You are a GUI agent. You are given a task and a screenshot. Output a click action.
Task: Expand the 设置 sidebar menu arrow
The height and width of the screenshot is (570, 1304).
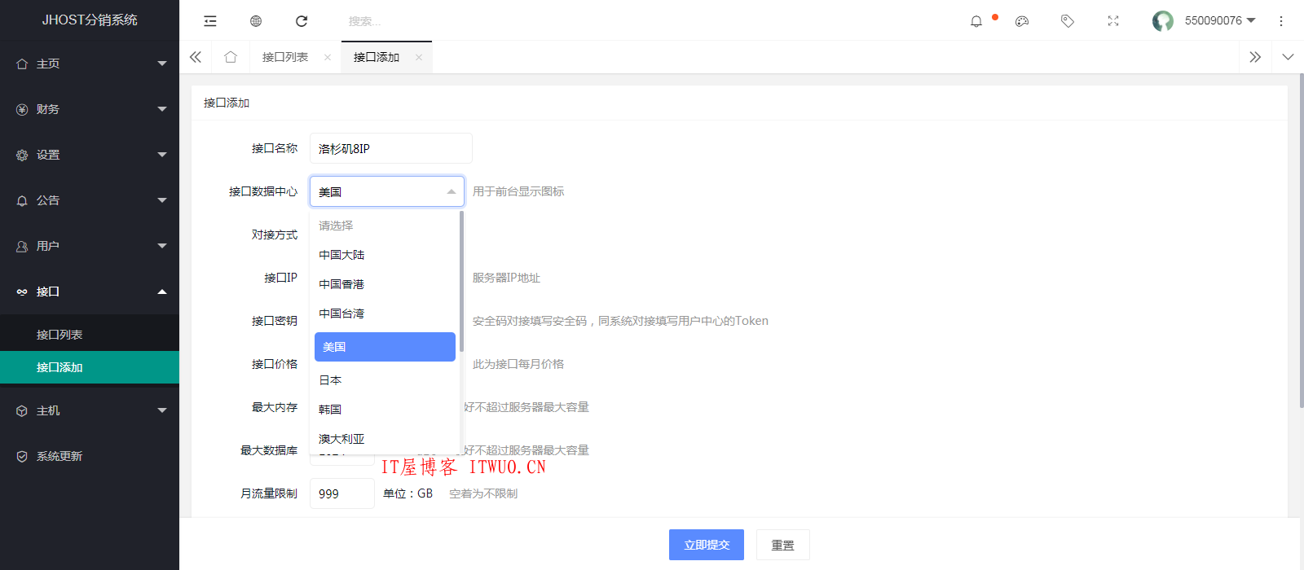click(x=162, y=155)
